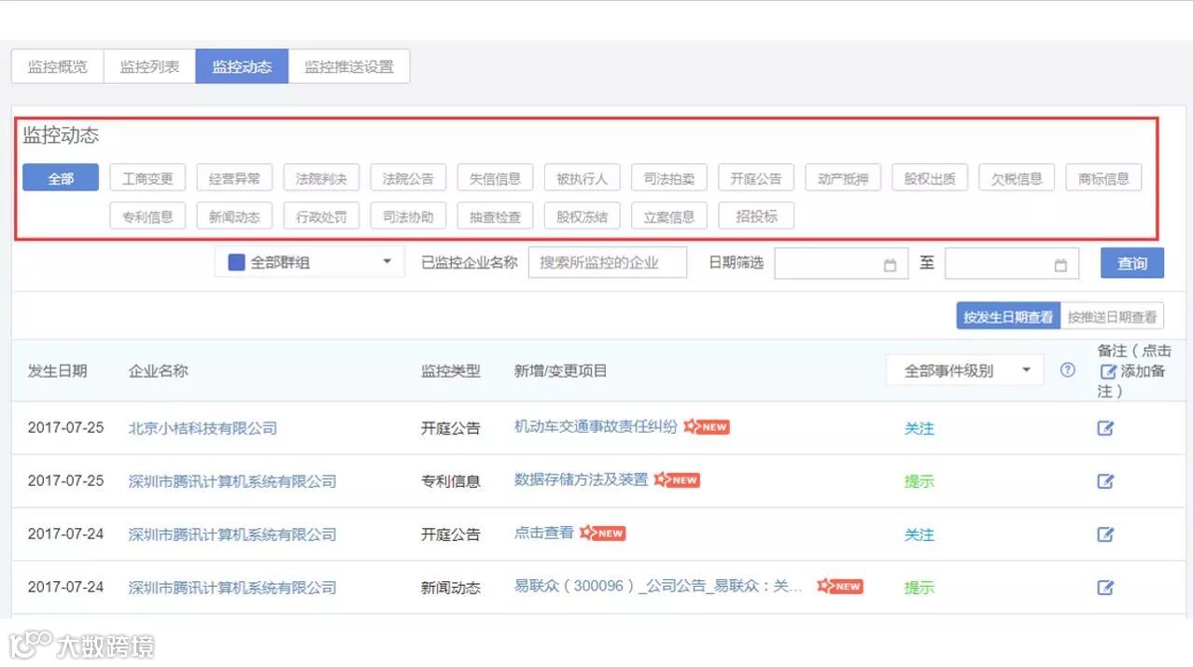Open 深圳市腾讯计算机系统有限公司 in 专利信息 row
1193x667 pixels.
tap(232, 481)
